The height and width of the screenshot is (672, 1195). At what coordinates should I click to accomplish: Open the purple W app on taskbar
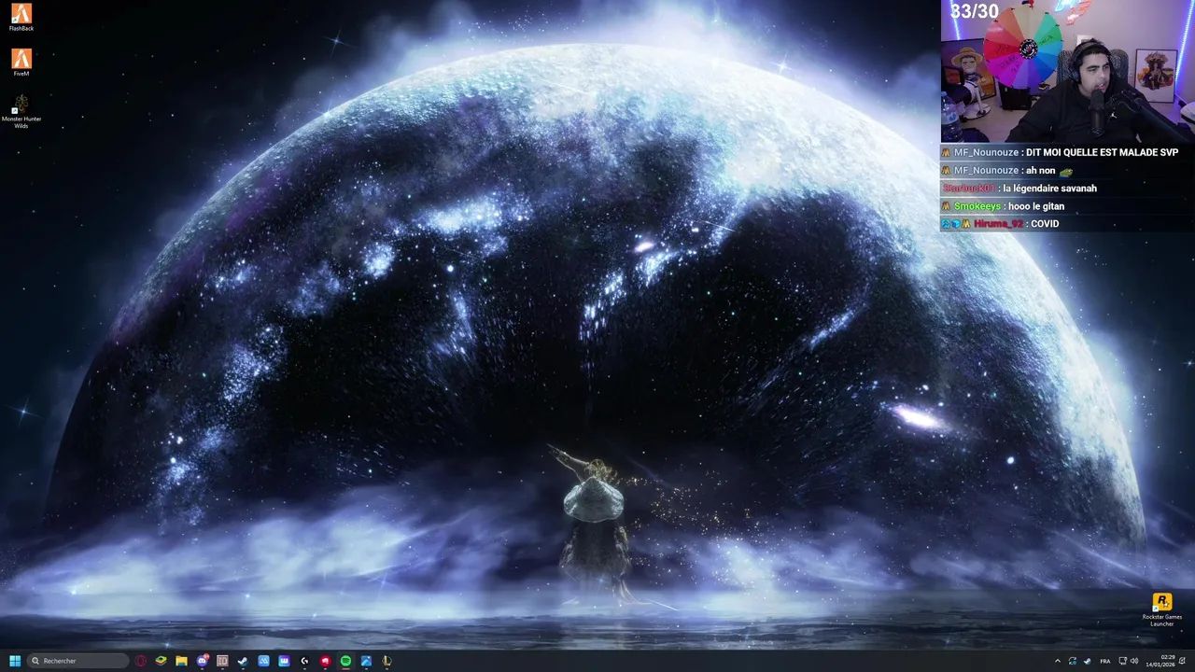coord(284,661)
